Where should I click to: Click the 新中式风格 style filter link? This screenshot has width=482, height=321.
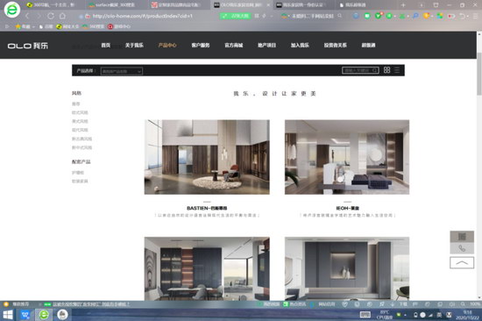point(82,147)
